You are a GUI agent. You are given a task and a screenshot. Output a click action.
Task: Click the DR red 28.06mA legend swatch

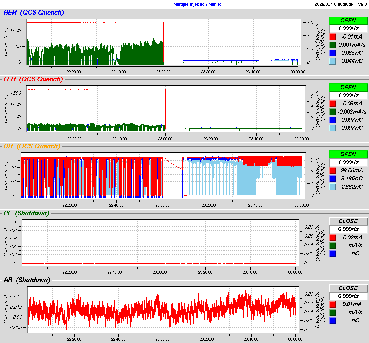coord(332,171)
